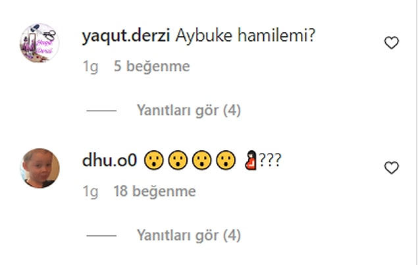This screenshot has width=418, height=265.
Task: Click the '1g' timestamp on yaqut.derzi's comment
Action: tap(90, 67)
